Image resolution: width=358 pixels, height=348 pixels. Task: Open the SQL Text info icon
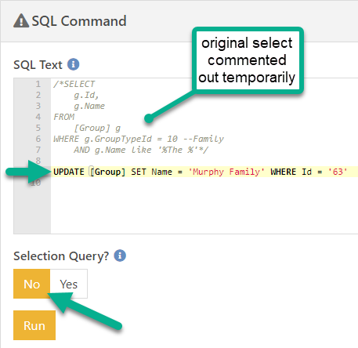[x=74, y=64]
